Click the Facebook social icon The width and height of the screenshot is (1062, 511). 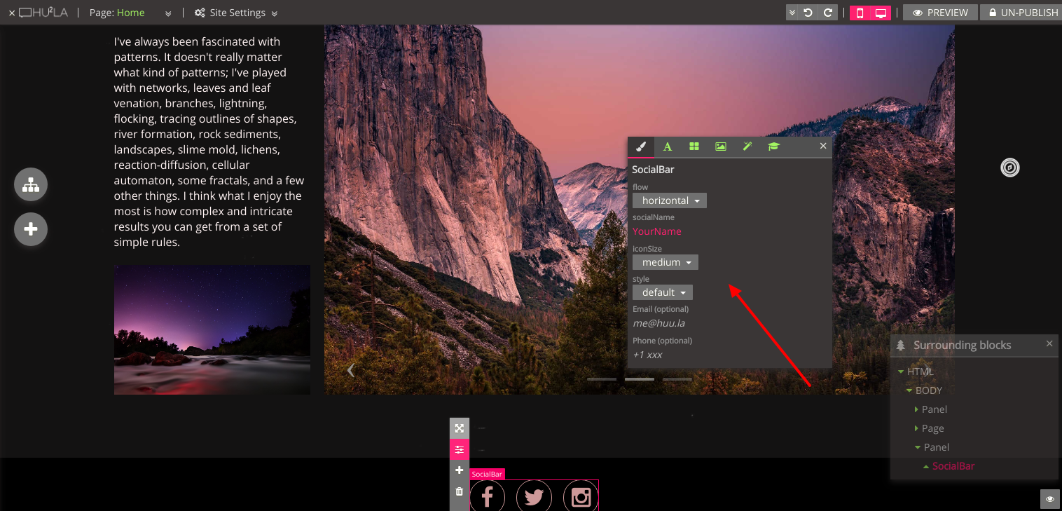coord(488,497)
